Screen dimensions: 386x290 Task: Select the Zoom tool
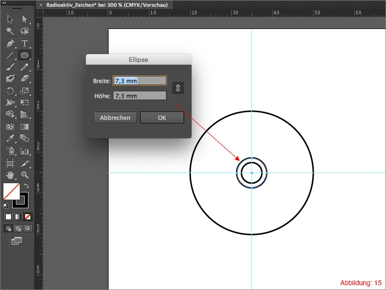coord(25,175)
